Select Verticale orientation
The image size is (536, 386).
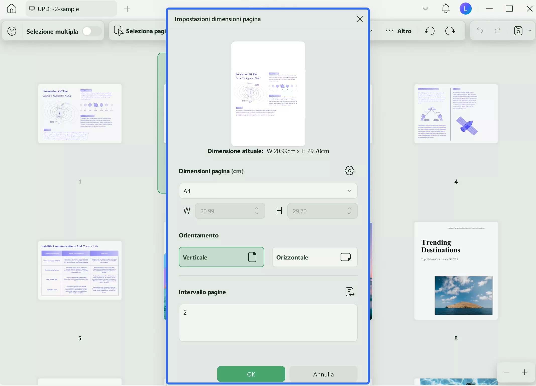(x=221, y=257)
